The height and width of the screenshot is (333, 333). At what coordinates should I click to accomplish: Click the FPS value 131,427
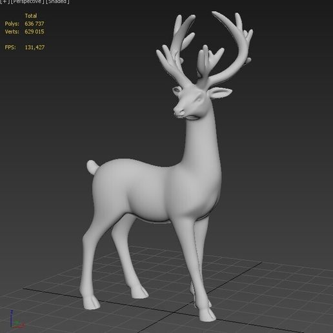[35, 48]
